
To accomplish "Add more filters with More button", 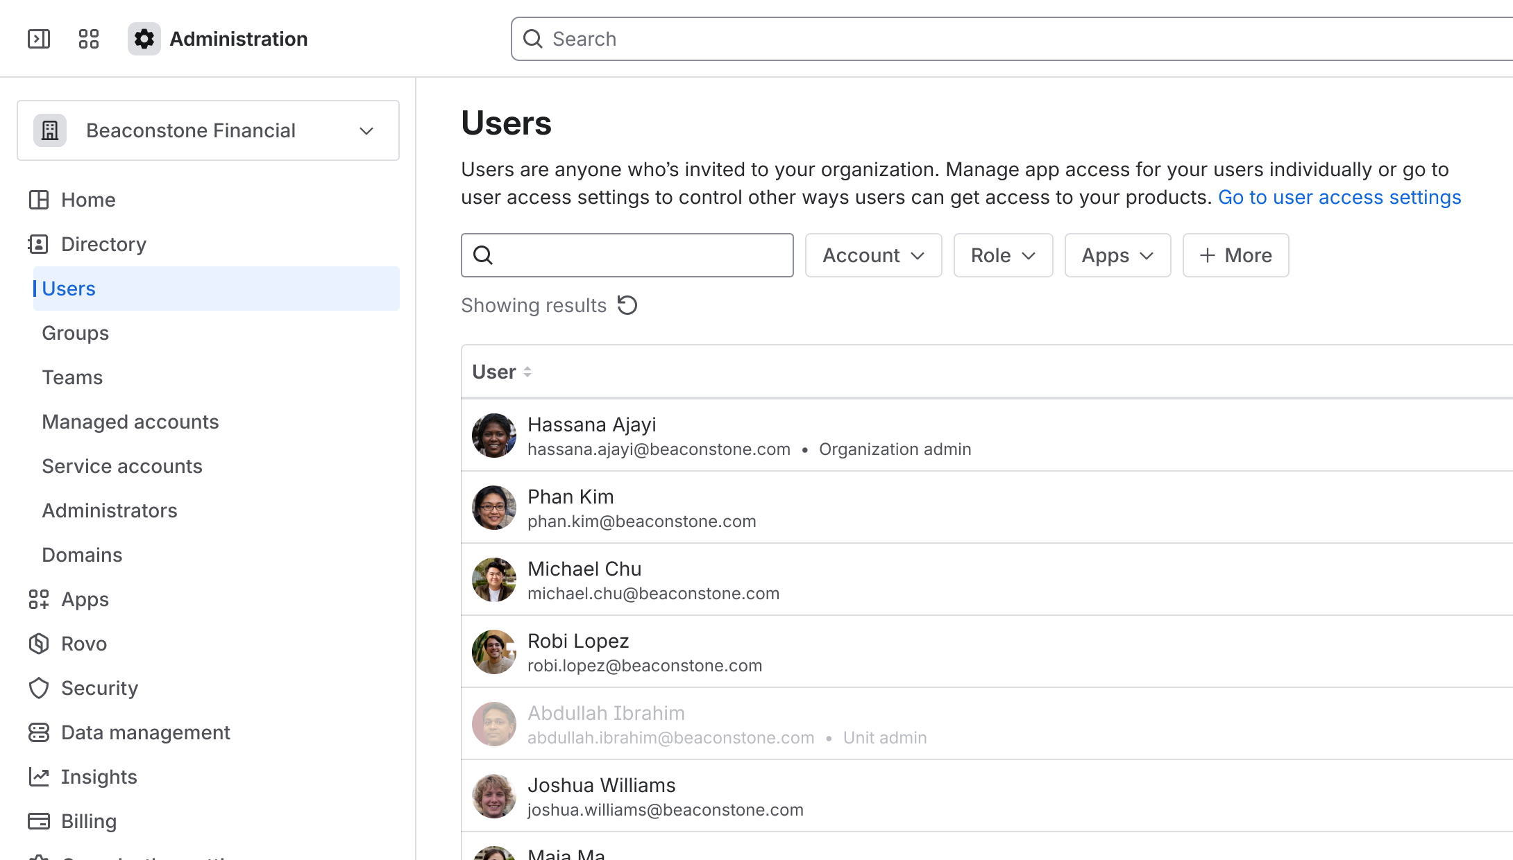I will [1235, 255].
